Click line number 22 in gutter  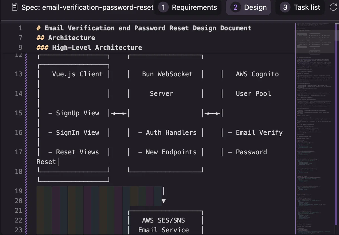coord(19,220)
